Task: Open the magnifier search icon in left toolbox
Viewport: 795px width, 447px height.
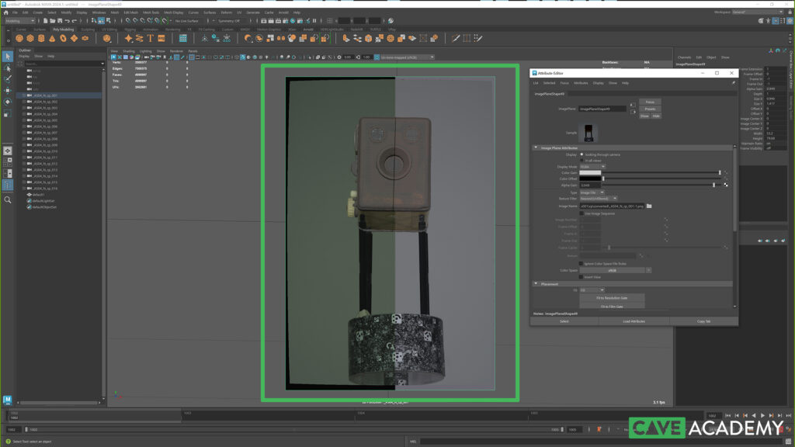Action: (x=8, y=199)
